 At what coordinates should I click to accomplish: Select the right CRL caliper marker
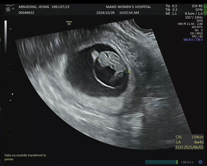click(x=125, y=69)
